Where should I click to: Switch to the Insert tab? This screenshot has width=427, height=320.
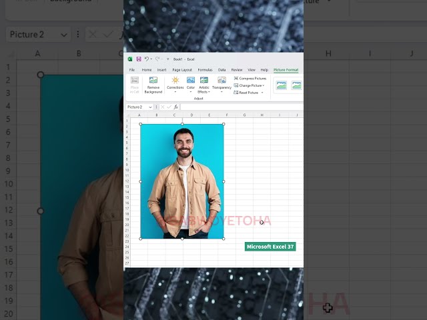161,70
